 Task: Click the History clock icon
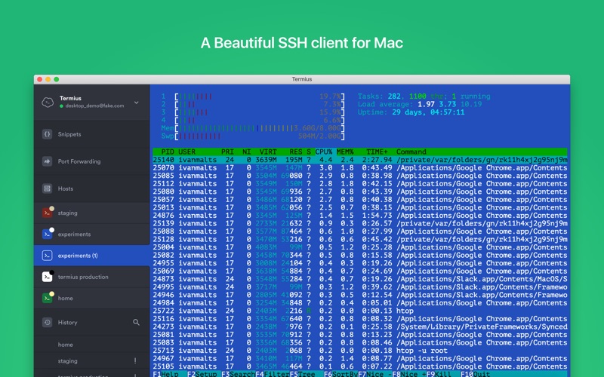tap(47, 322)
